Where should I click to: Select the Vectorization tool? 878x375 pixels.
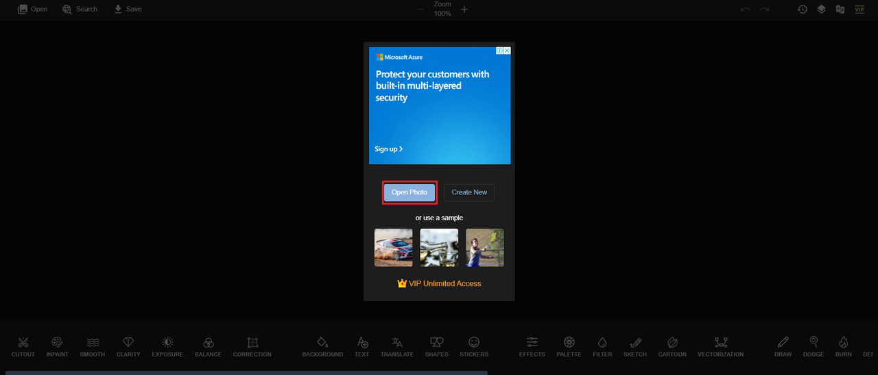click(721, 347)
